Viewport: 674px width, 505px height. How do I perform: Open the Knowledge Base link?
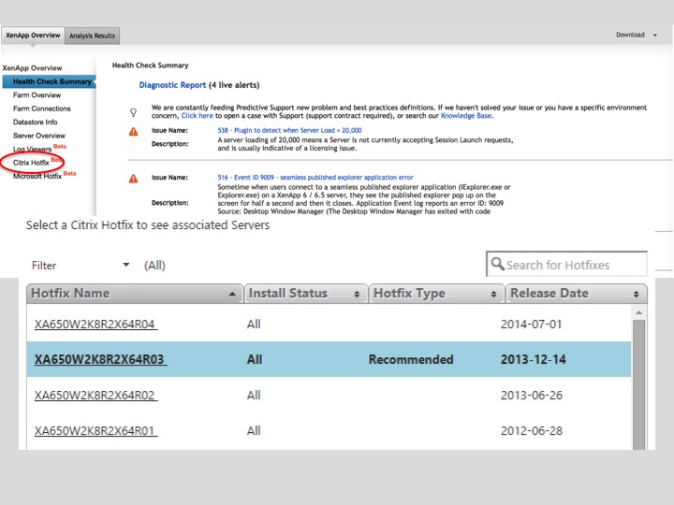point(466,116)
